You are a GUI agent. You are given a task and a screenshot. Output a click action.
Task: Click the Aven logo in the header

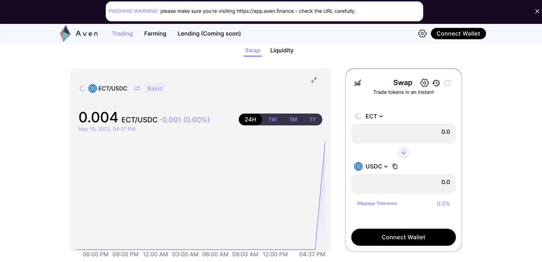point(79,33)
